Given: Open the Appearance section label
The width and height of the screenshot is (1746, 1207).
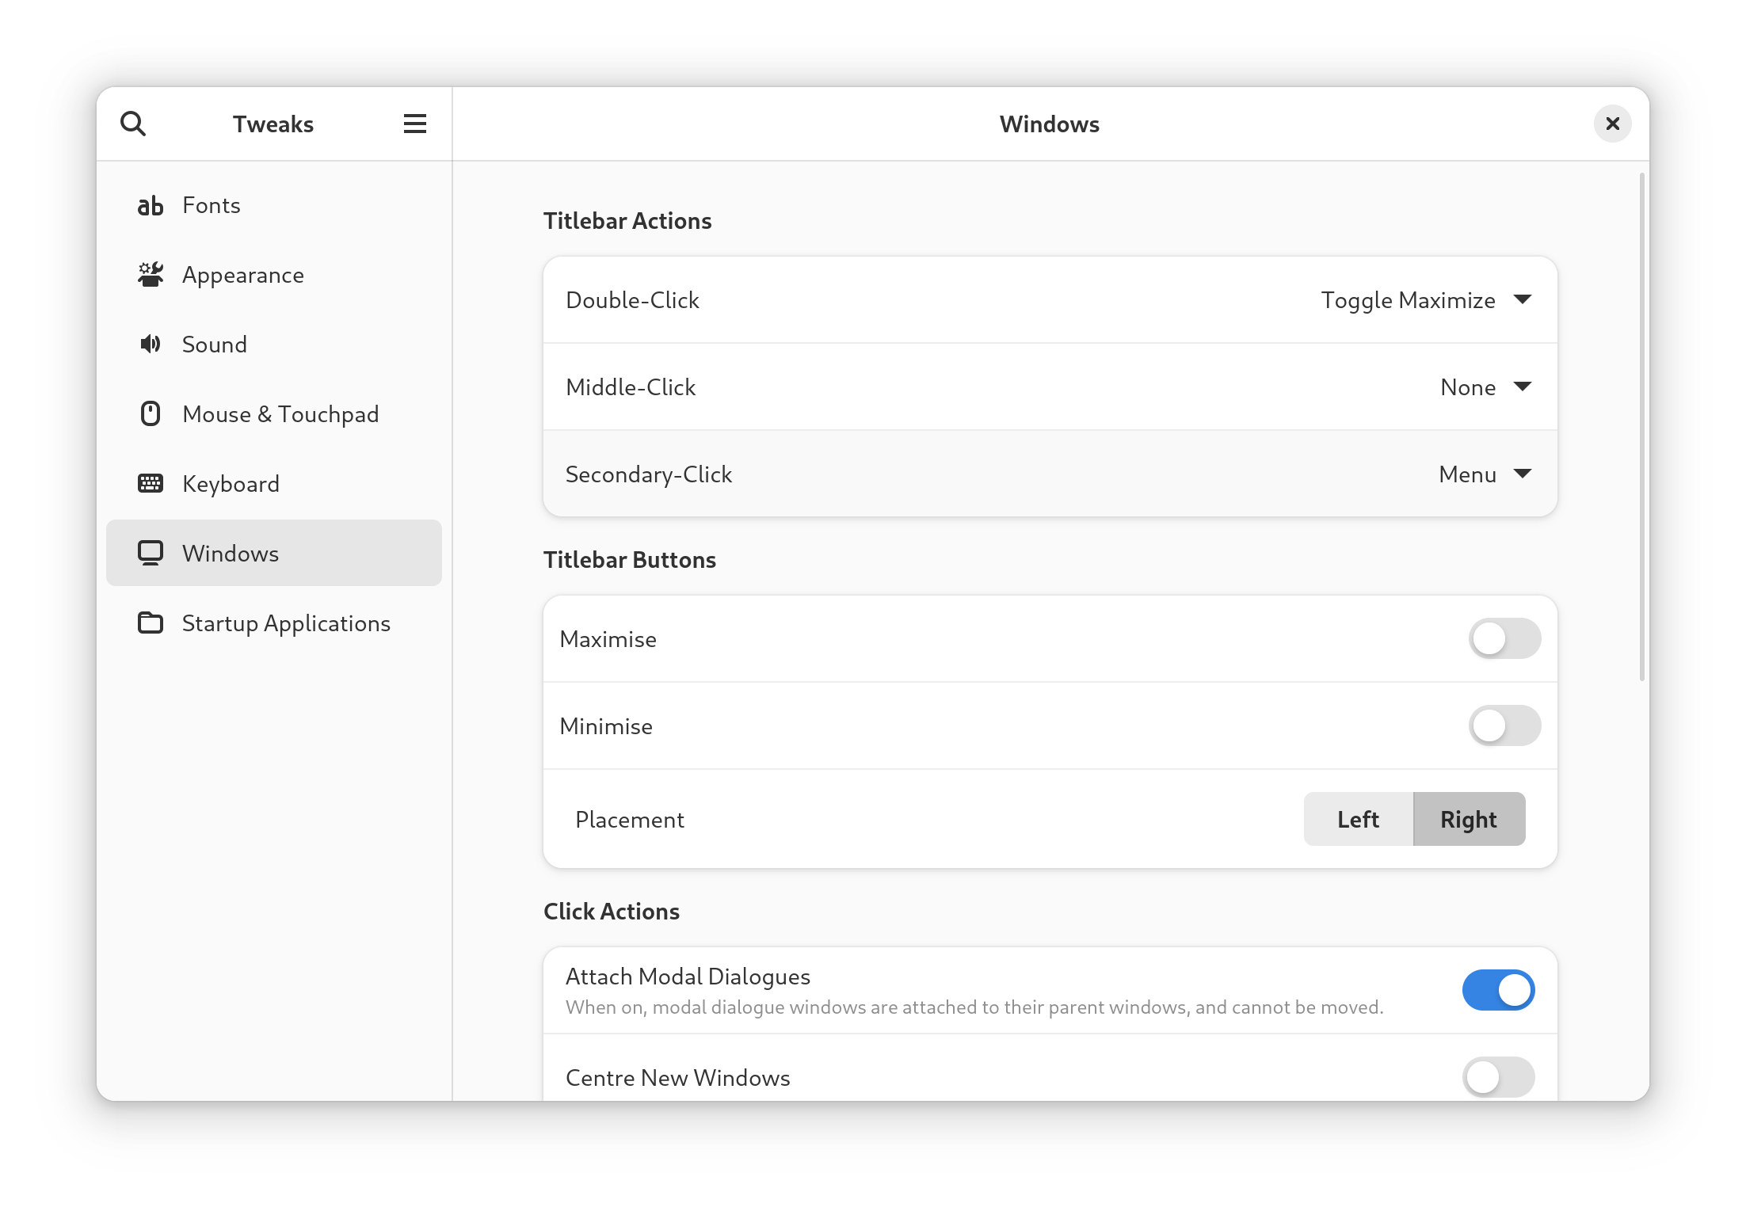Looking at the screenshot, I should point(243,275).
